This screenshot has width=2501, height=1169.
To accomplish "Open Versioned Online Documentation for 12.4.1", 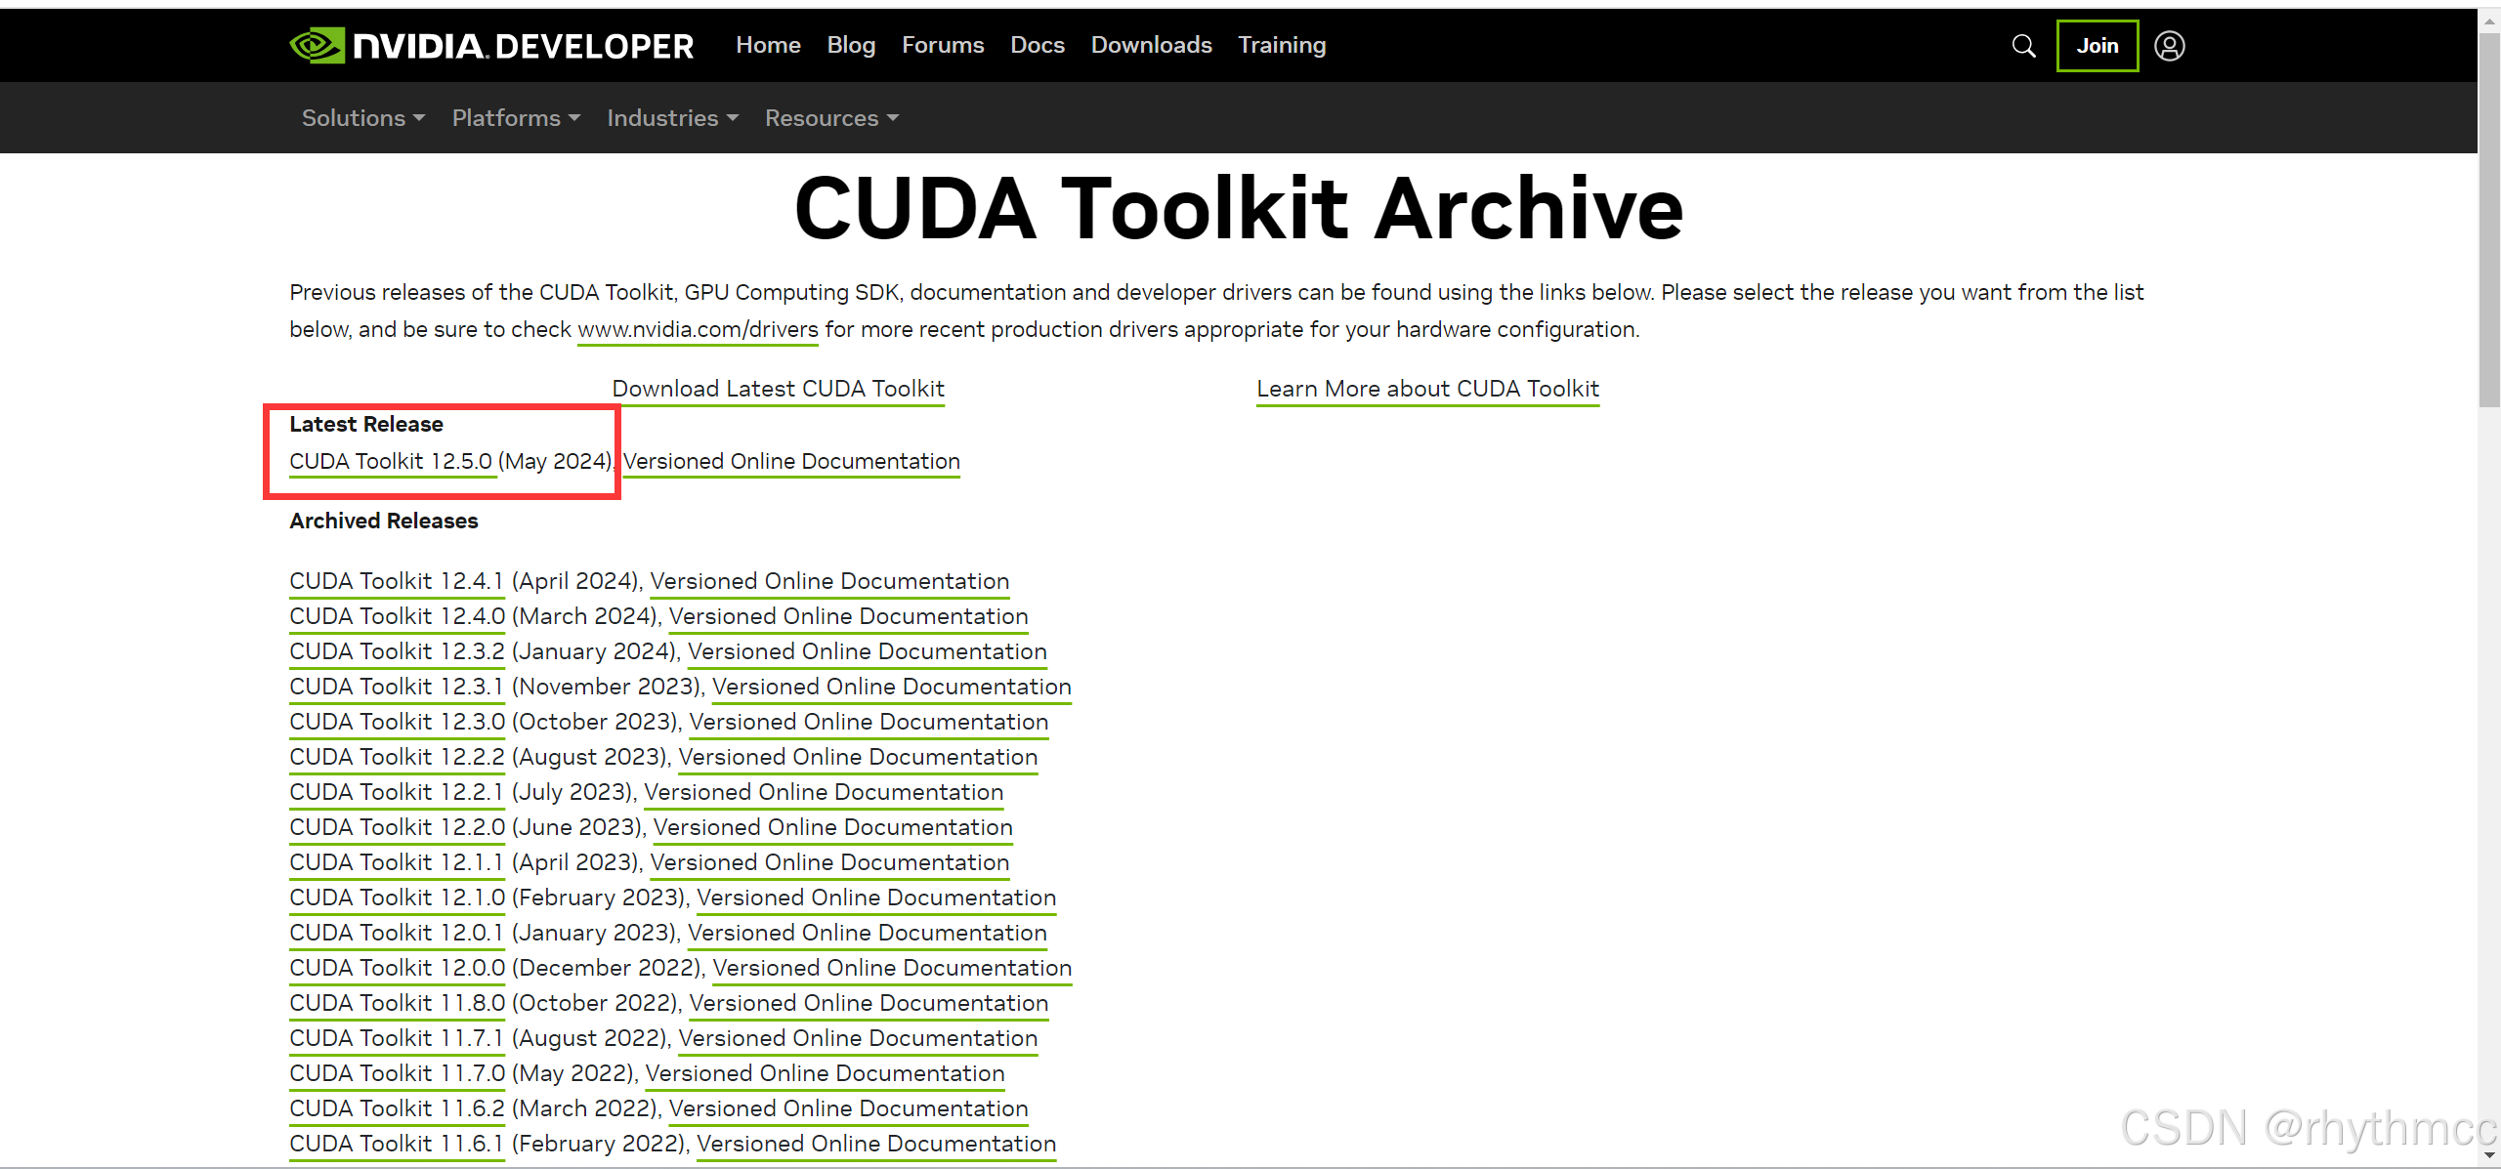I will click(x=829, y=581).
